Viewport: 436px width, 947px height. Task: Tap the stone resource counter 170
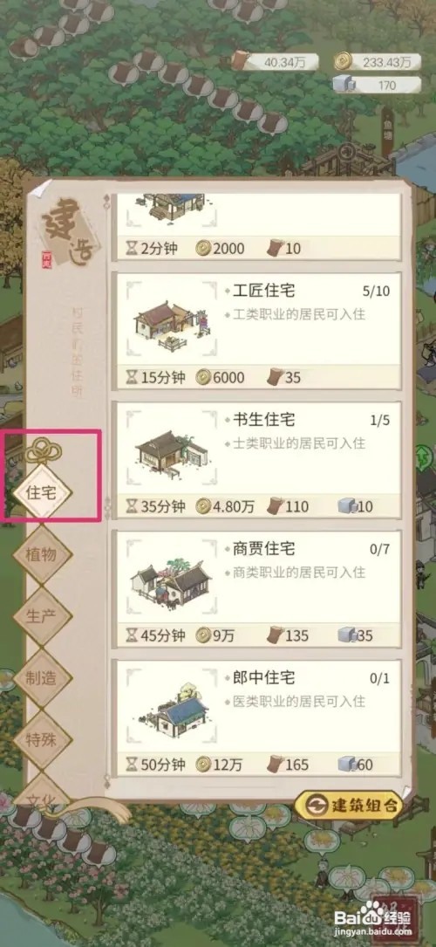tap(378, 86)
